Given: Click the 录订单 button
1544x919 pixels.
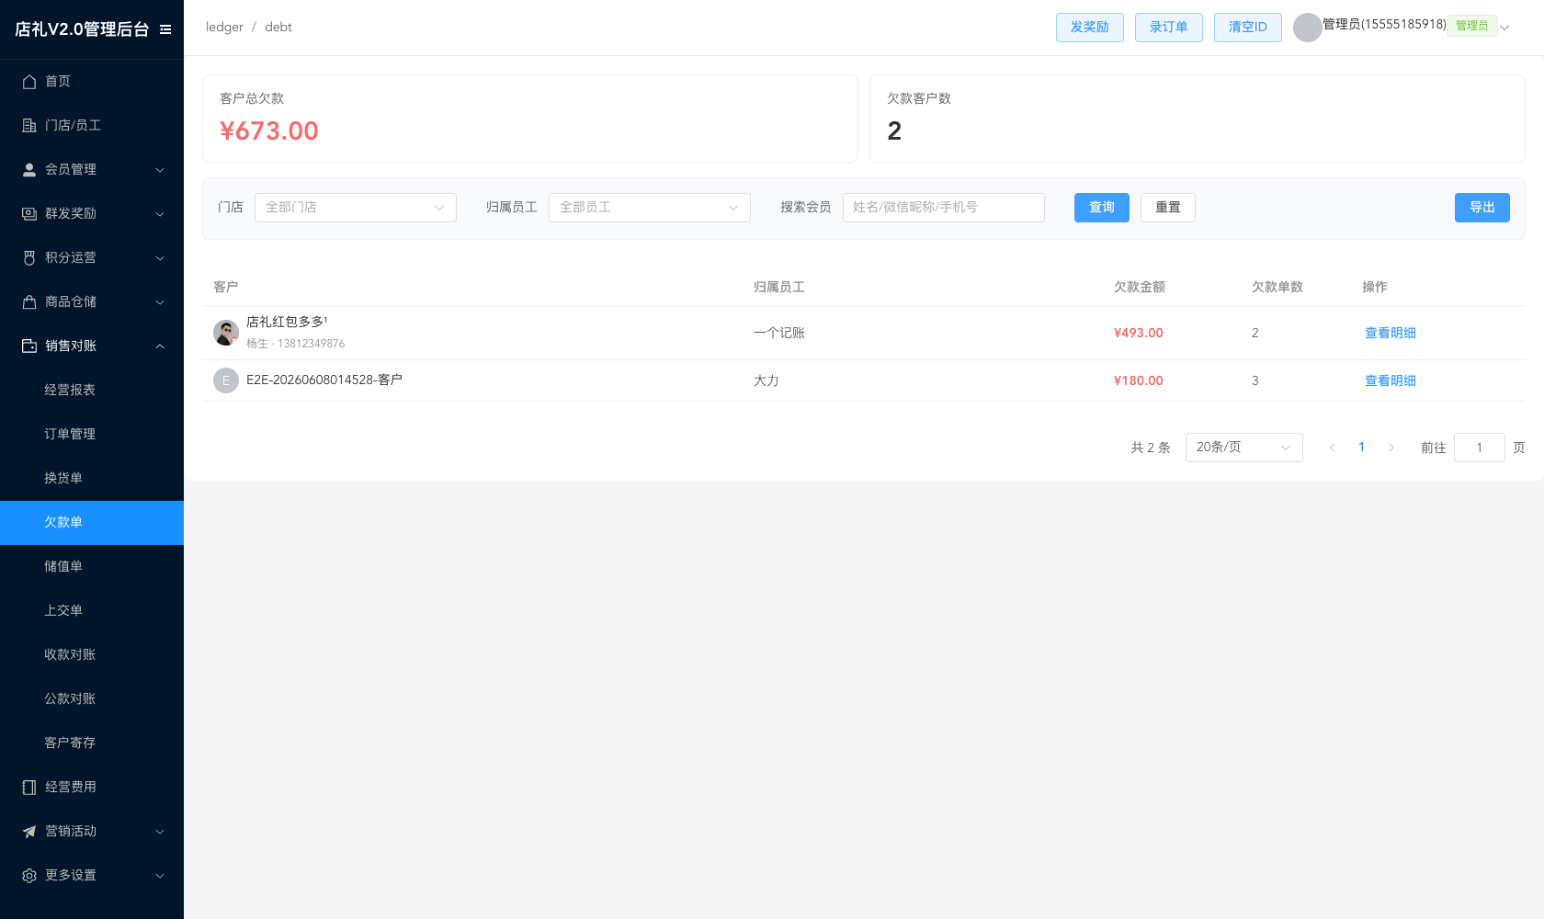Looking at the screenshot, I should [1169, 28].
